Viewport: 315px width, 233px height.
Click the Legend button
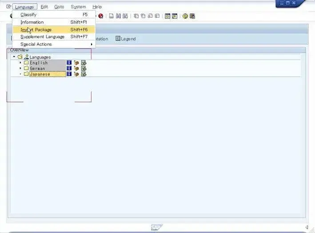[x=126, y=39]
